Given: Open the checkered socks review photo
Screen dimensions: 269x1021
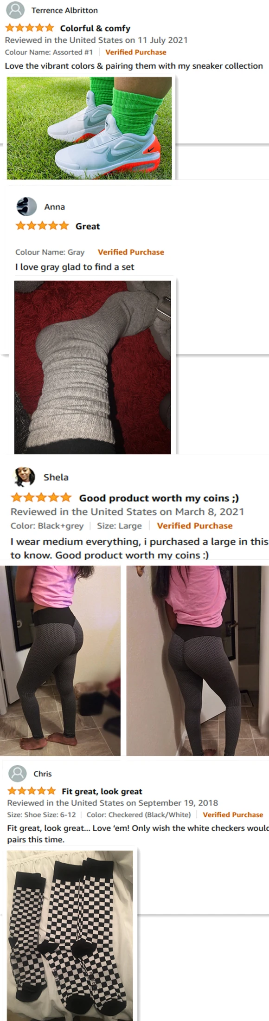Looking at the screenshot, I should (x=70, y=935).
